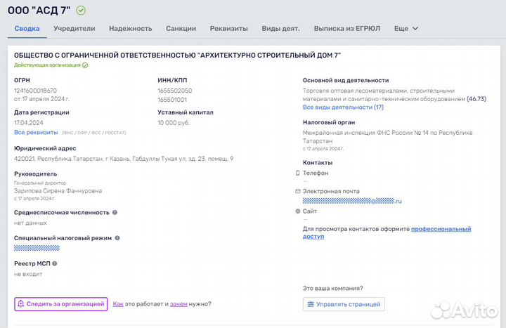The image size is (506, 328).
Task: Click help icon next to Среднесписочная численность
Action: coord(115,212)
